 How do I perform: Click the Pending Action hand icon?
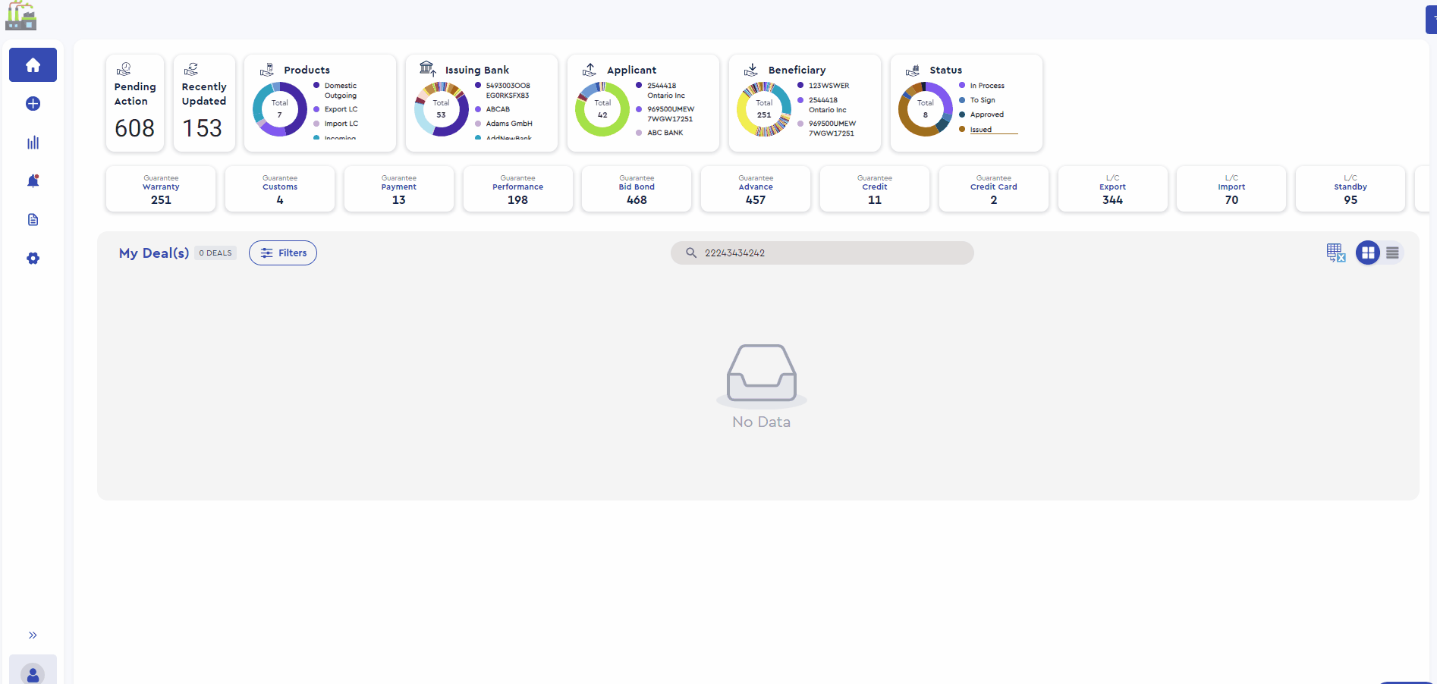click(124, 69)
